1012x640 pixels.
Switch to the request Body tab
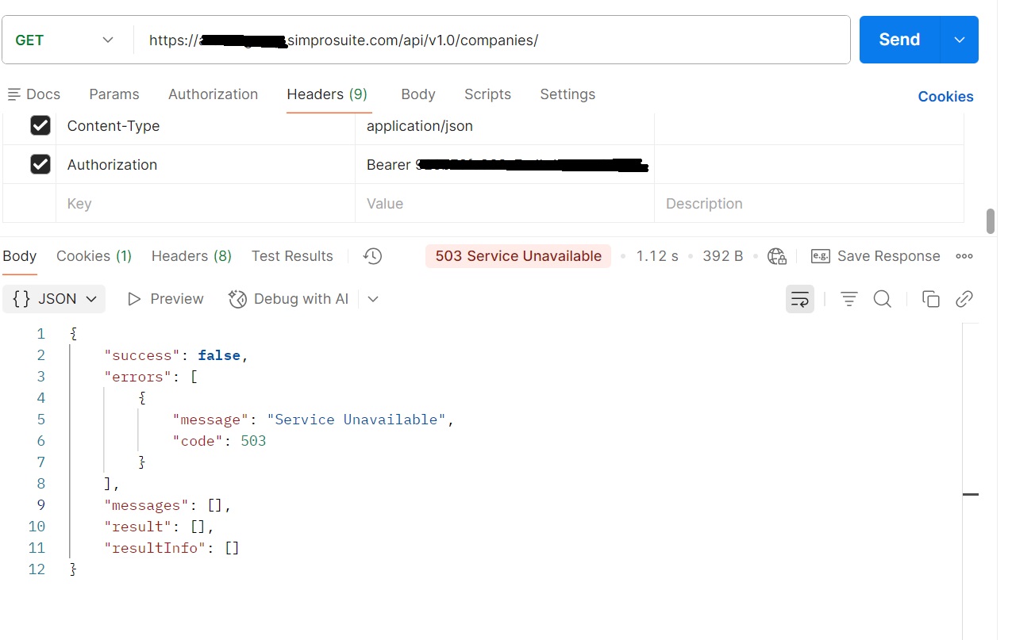(418, 94)
